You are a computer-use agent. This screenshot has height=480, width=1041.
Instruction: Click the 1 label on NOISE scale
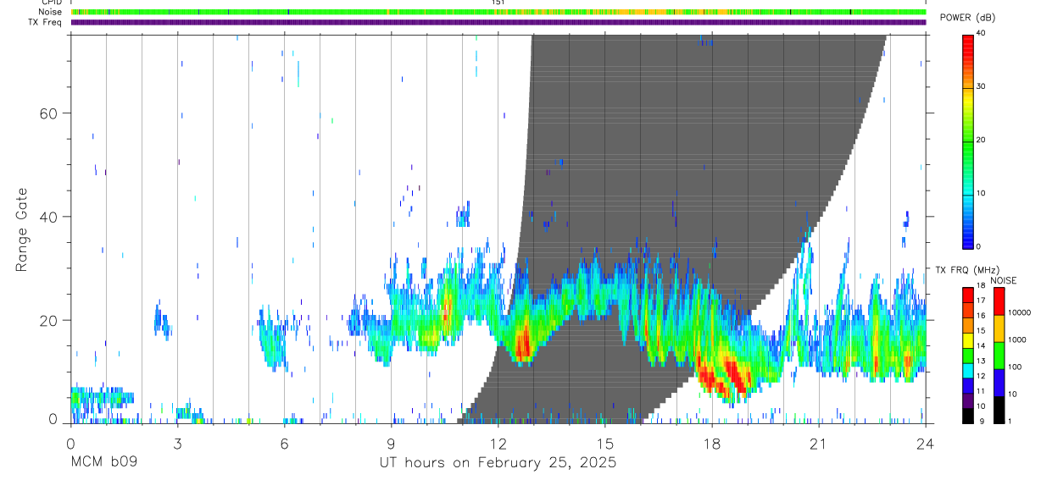(1010, 421)
